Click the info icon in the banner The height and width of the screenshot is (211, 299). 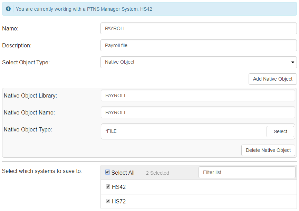(8, 9)
